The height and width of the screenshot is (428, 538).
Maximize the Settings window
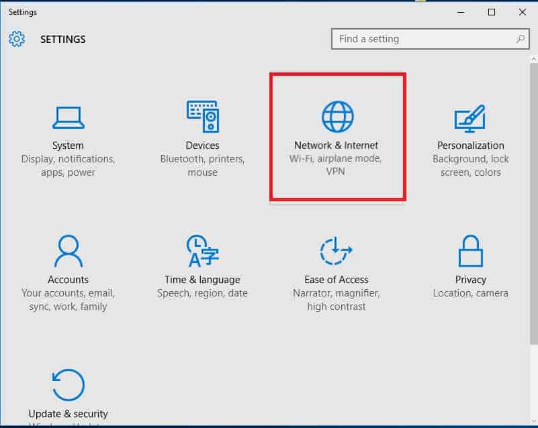(x=492, y=12)
